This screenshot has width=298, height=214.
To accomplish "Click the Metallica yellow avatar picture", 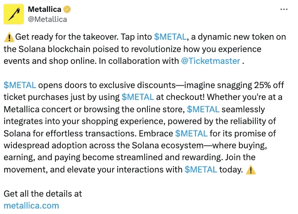I will click(x=14, y=14).
